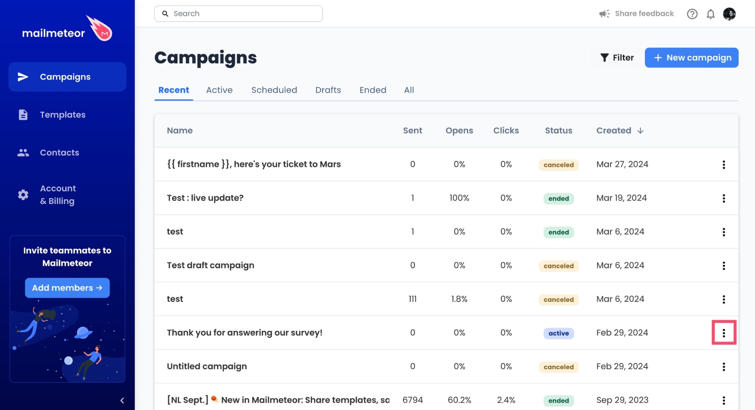This screenshot has width=755, height=410.
Task: Click Add members button
Action: click(67, 288)
